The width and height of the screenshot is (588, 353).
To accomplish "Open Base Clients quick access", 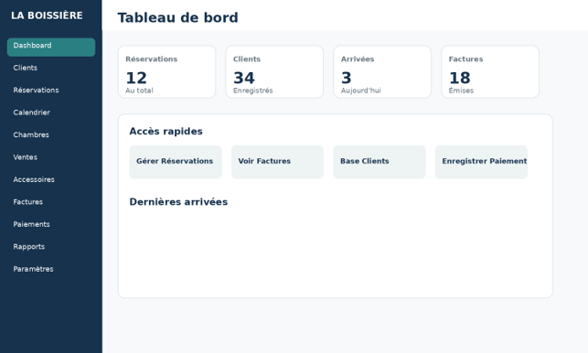I will [380, 162].
